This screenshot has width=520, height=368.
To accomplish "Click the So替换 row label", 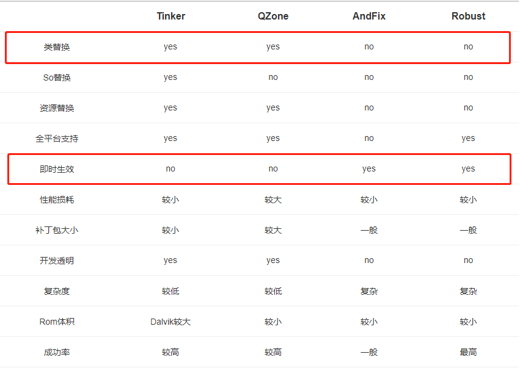I will pos(57,78).
